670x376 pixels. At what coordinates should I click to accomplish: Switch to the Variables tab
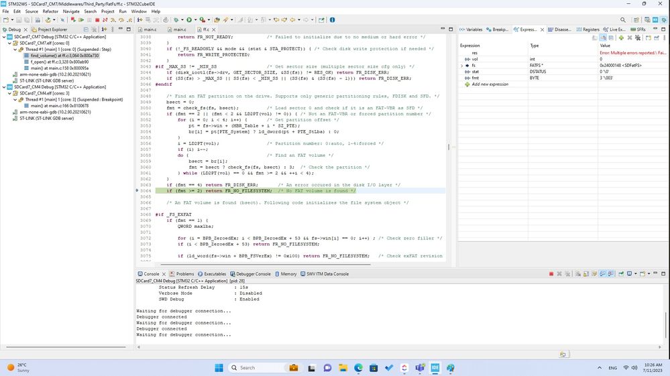coord(471,29)
